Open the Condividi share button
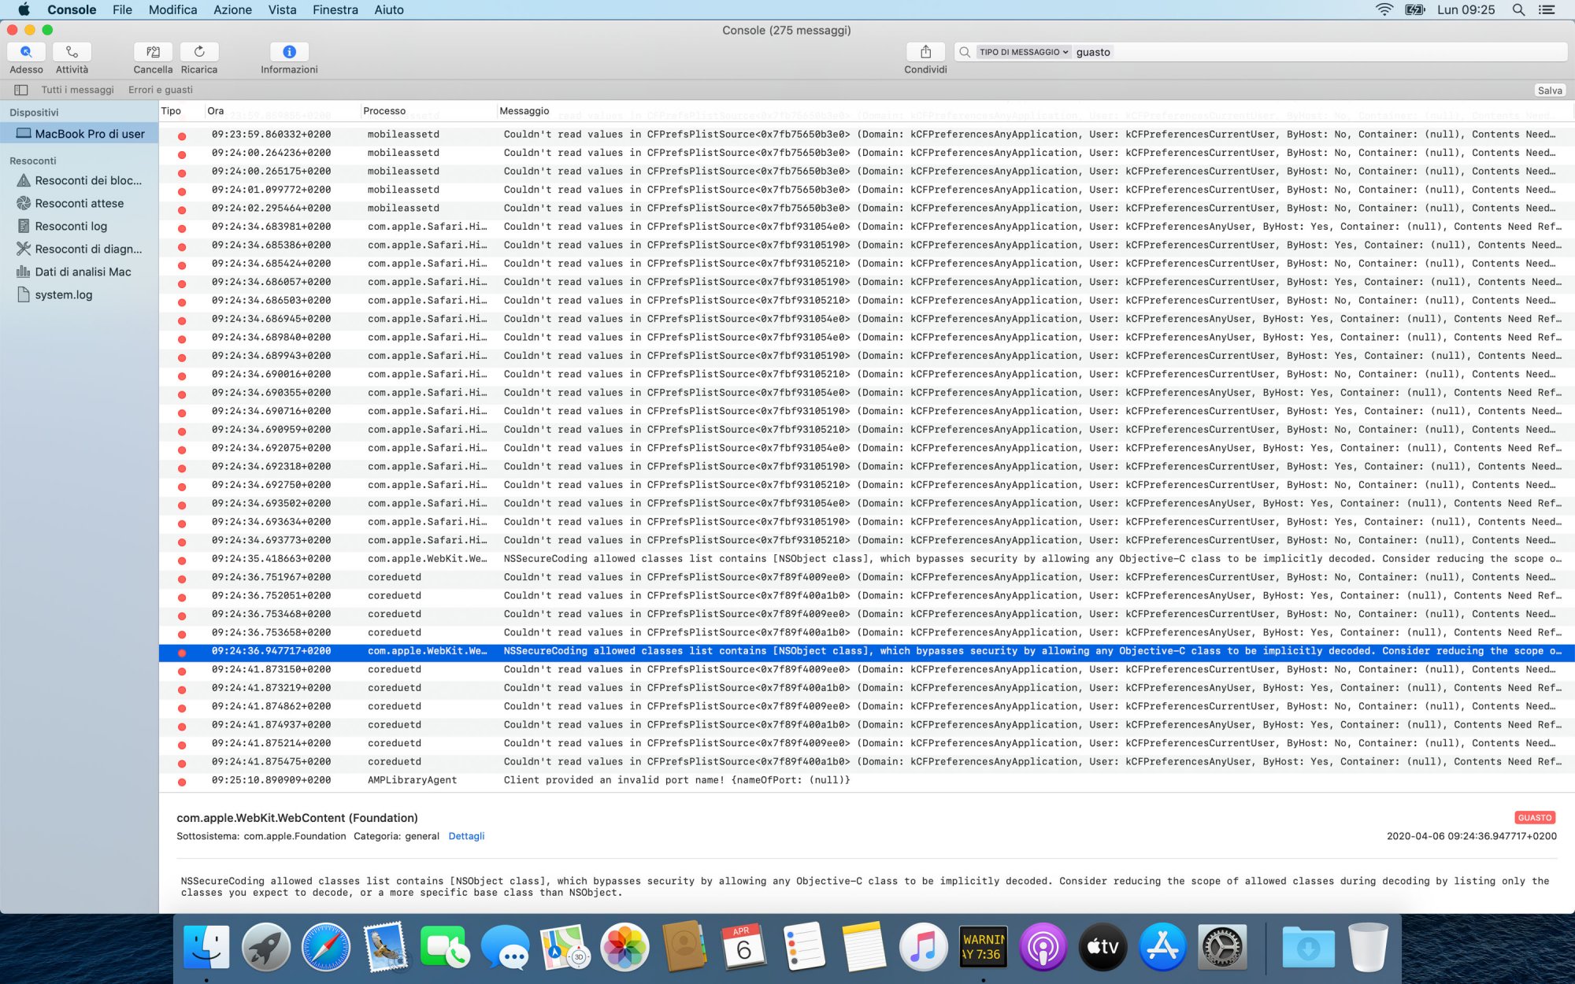1575x984 pixels. 925,52
